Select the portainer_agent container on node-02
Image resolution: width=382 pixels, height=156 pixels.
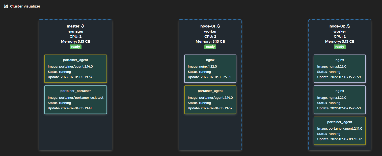tap(340, 130)
